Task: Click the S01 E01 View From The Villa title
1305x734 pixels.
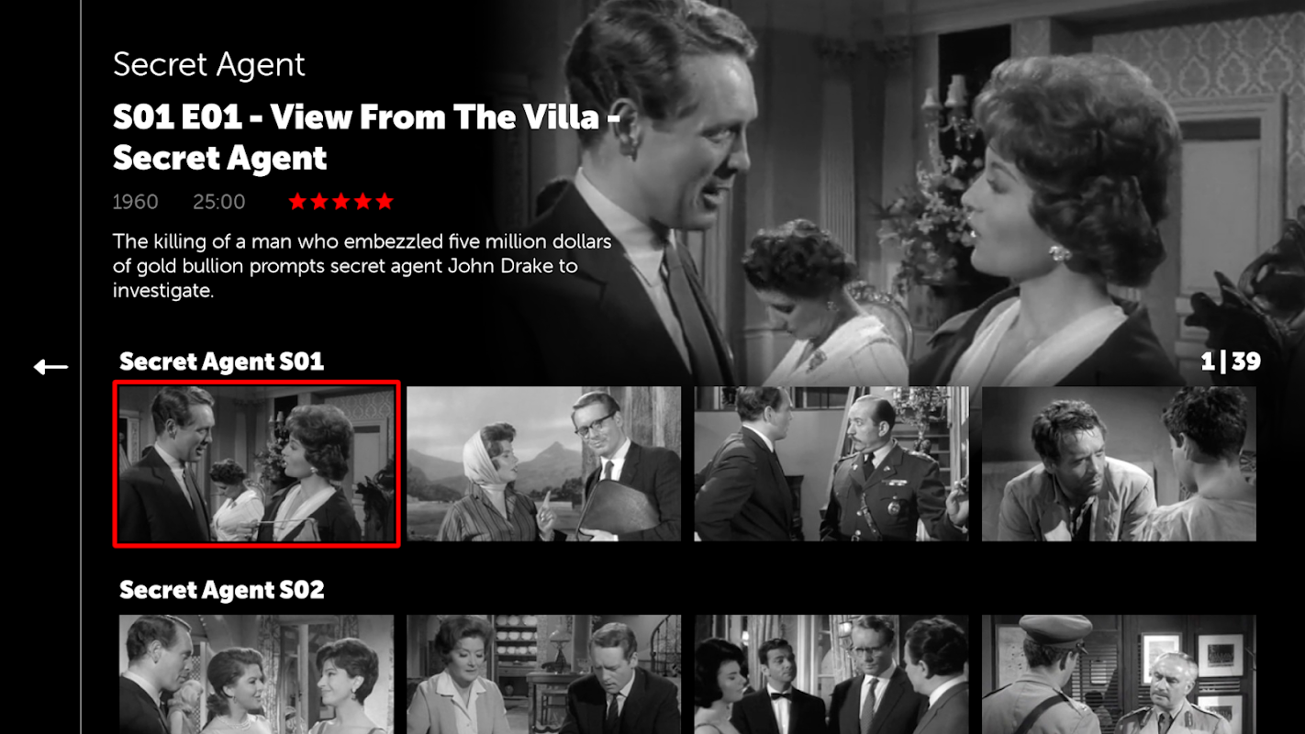Action: (367, 138)
